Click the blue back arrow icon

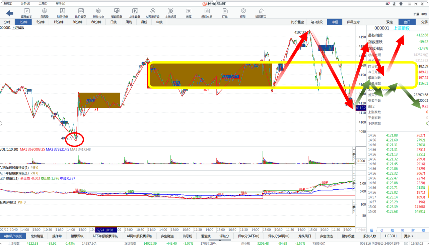[10, 13]
